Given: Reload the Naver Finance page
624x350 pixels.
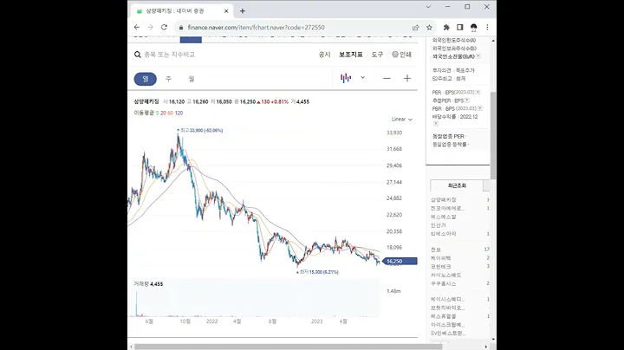Looking at the screenshot, I should [x=164, y=28].
